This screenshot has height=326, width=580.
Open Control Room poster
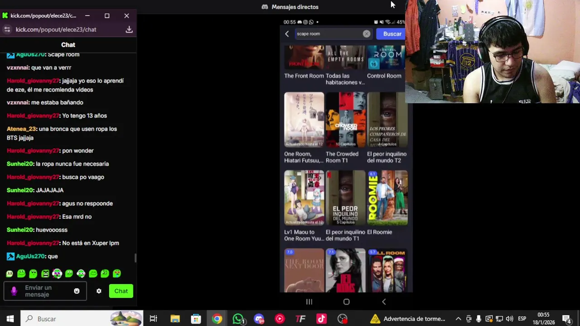[387, 58]
